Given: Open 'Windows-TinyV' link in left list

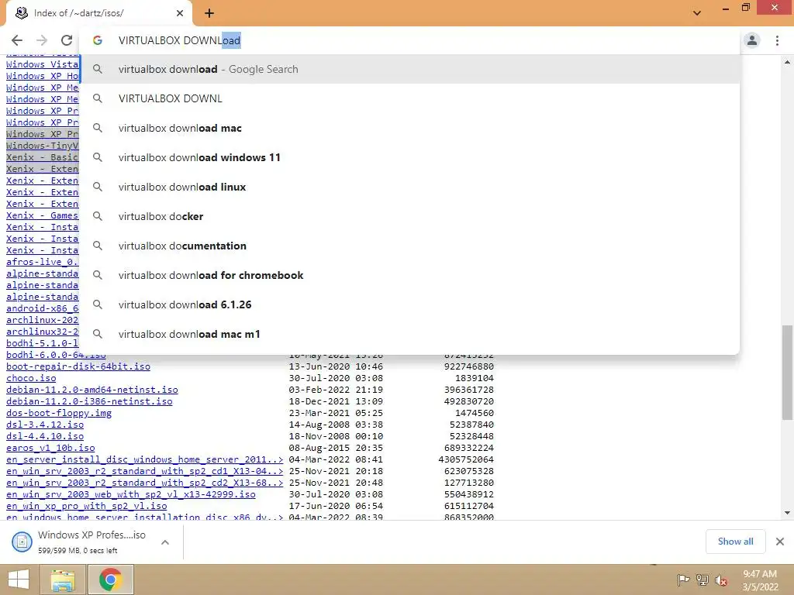Looking at the screenshot, I should (42, 146).
